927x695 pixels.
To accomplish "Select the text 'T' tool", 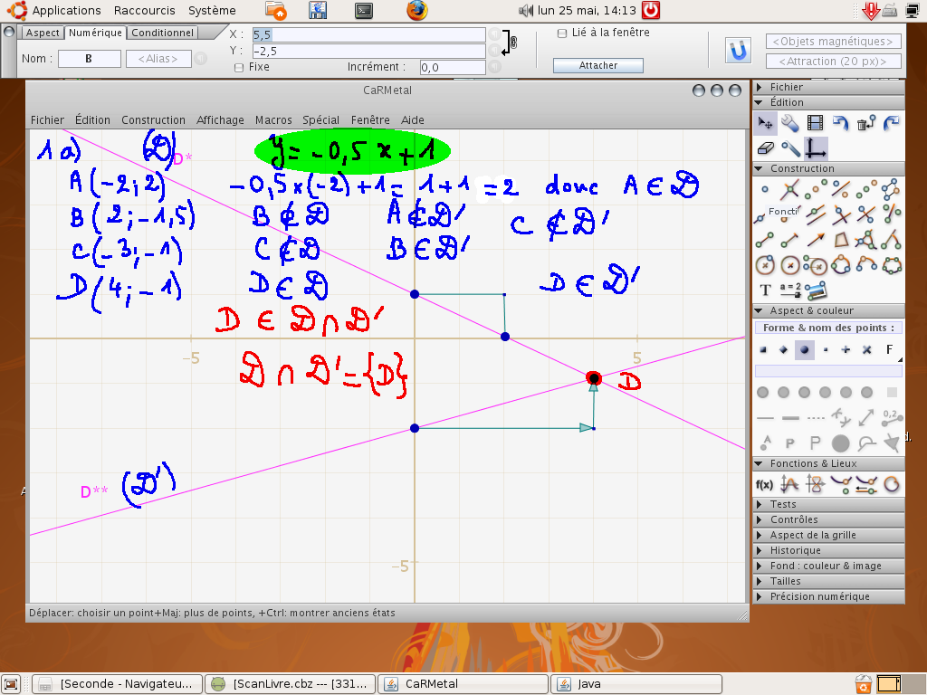I will point(765,290).
